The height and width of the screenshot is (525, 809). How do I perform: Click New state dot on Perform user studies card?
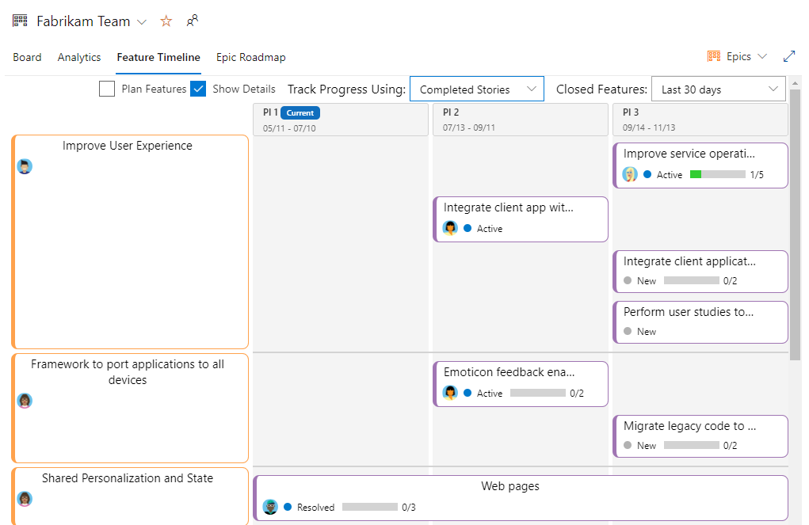[628, 331]
